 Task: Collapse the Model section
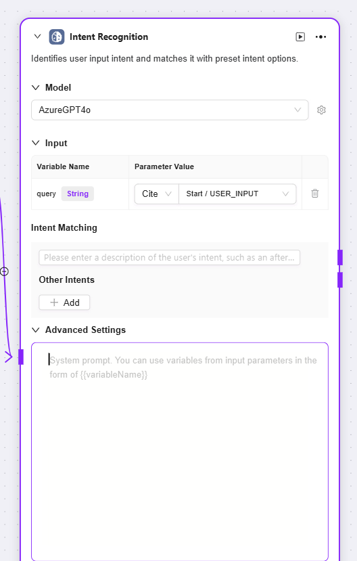click(36, 88)
